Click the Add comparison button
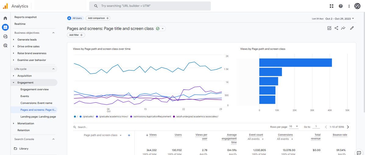Screen dimensions: 365x155 pyautogui.click(x=98, y=18)
